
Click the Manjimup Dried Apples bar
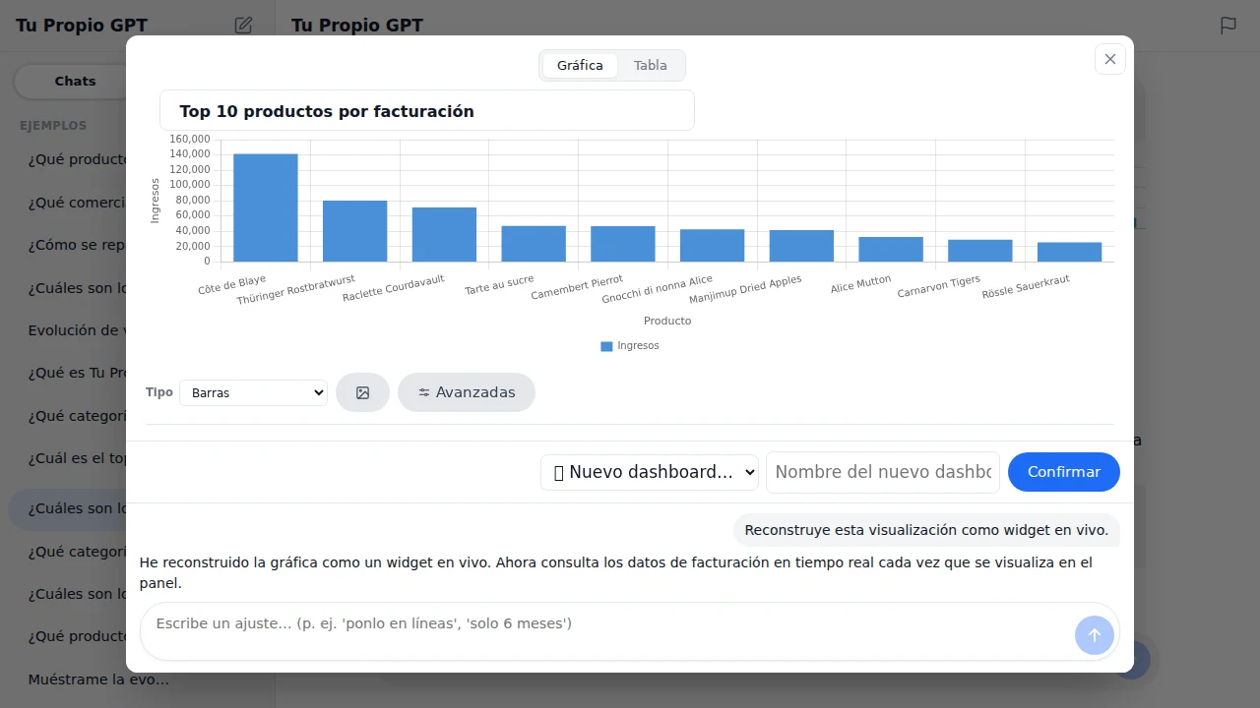coord(801,246)
